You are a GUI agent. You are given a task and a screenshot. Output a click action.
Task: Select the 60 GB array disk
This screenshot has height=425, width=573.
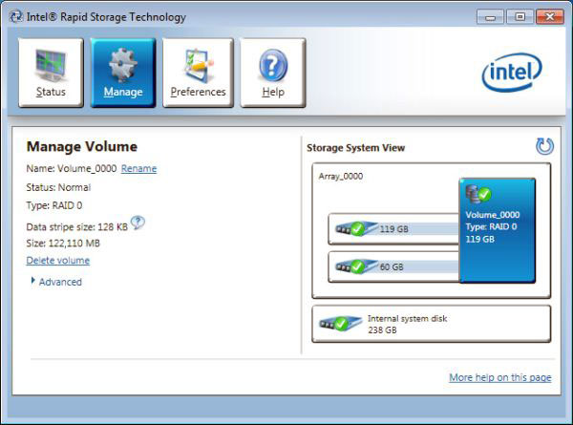393,266
